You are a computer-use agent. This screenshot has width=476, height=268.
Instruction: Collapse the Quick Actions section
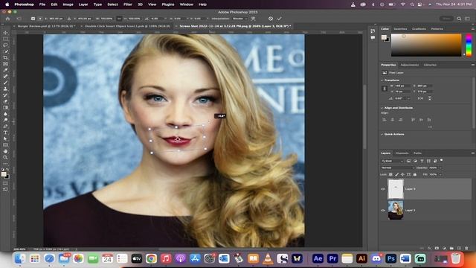(382, 134)
